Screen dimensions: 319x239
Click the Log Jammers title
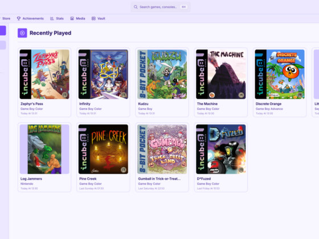(31, 179)
